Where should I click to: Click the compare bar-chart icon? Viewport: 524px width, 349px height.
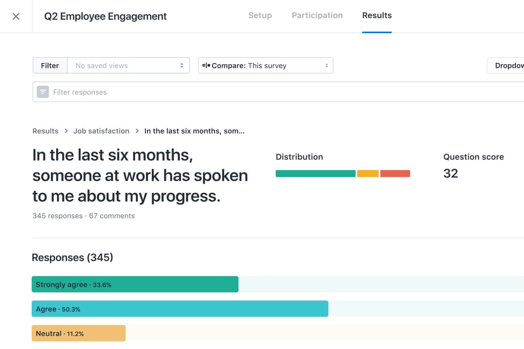click(x=206, y=65)
